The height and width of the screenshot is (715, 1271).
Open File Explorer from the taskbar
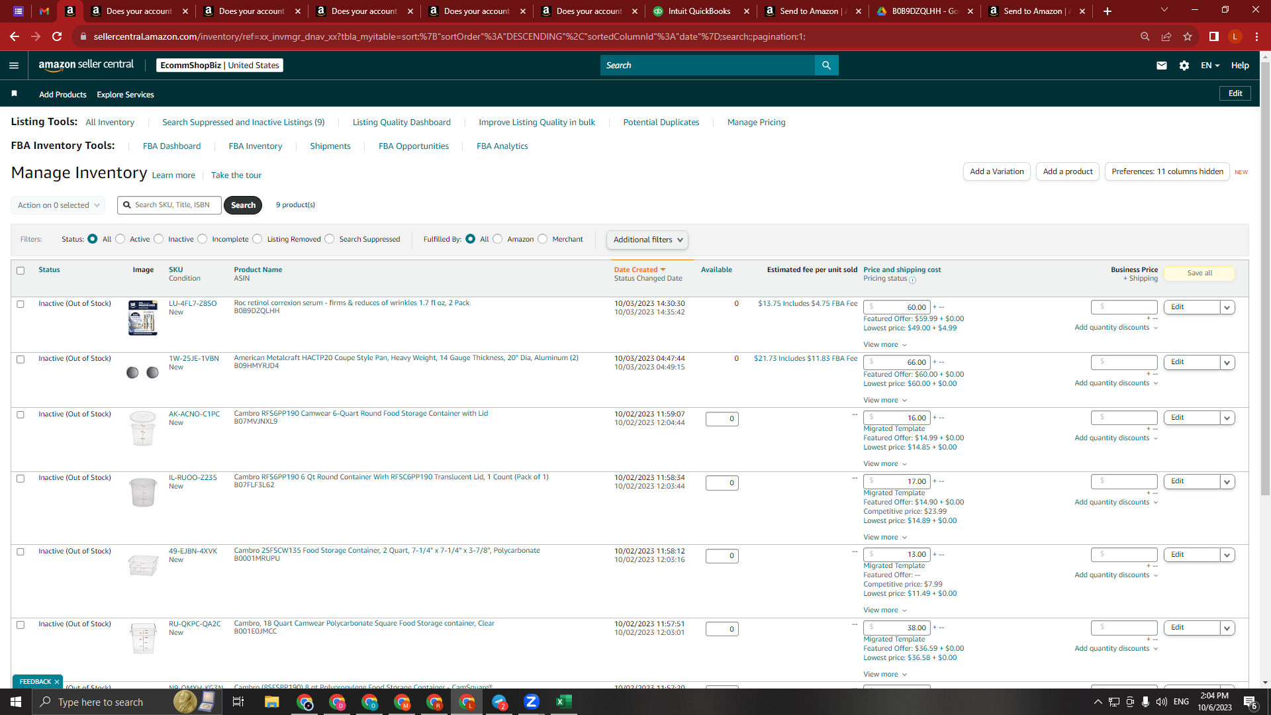(272, 702)
